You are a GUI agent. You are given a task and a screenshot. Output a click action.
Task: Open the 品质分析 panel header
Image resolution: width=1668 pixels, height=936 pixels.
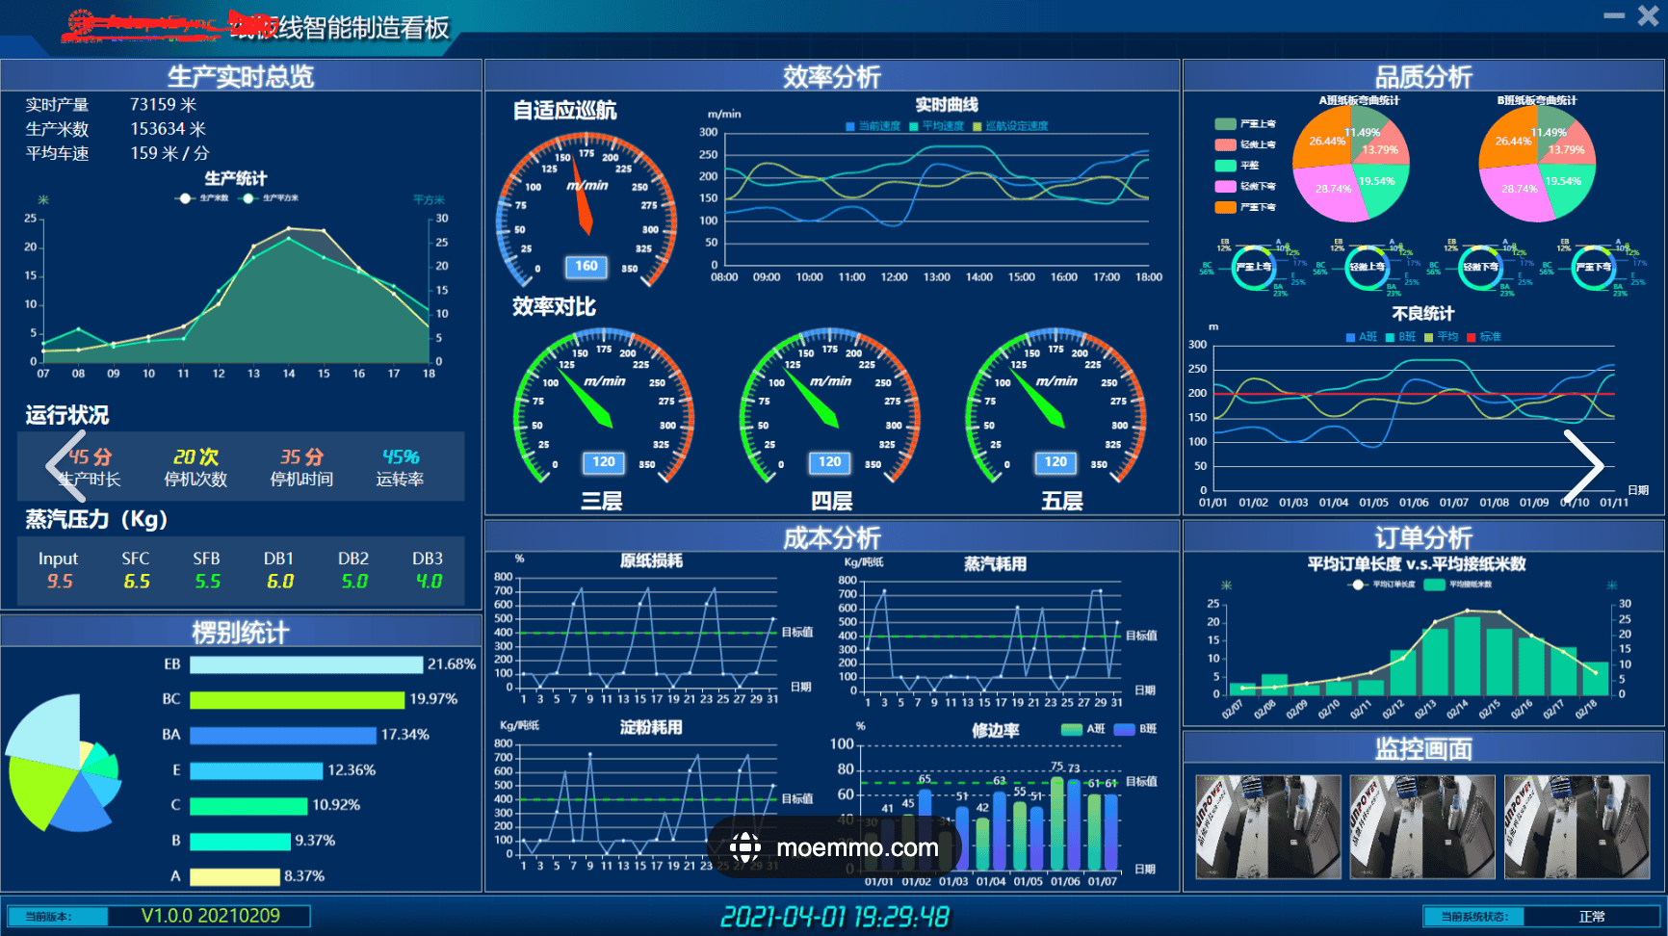click(1422, 77)
